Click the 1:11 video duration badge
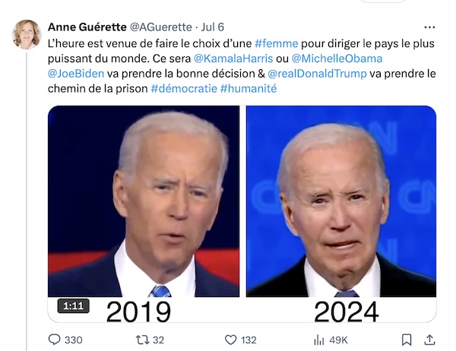456x351 pixels. coord(73,305)
